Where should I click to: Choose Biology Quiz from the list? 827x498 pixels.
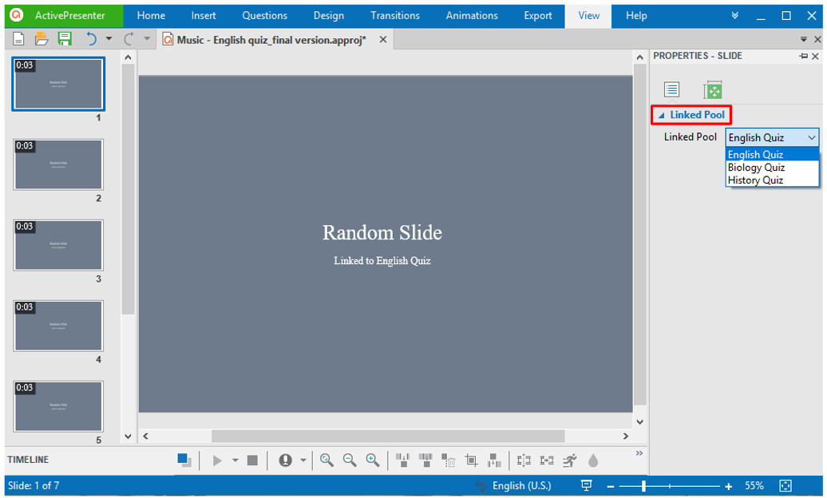click(756, 168)
